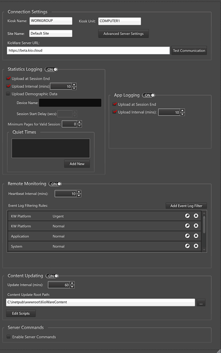Viewport: 221px width, 353px height.
Task: Click the Heartbeat Interval value box
Action: point(66,194)
